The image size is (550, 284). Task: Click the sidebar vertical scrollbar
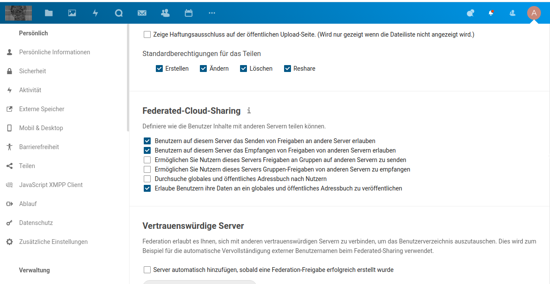point(128,78)
